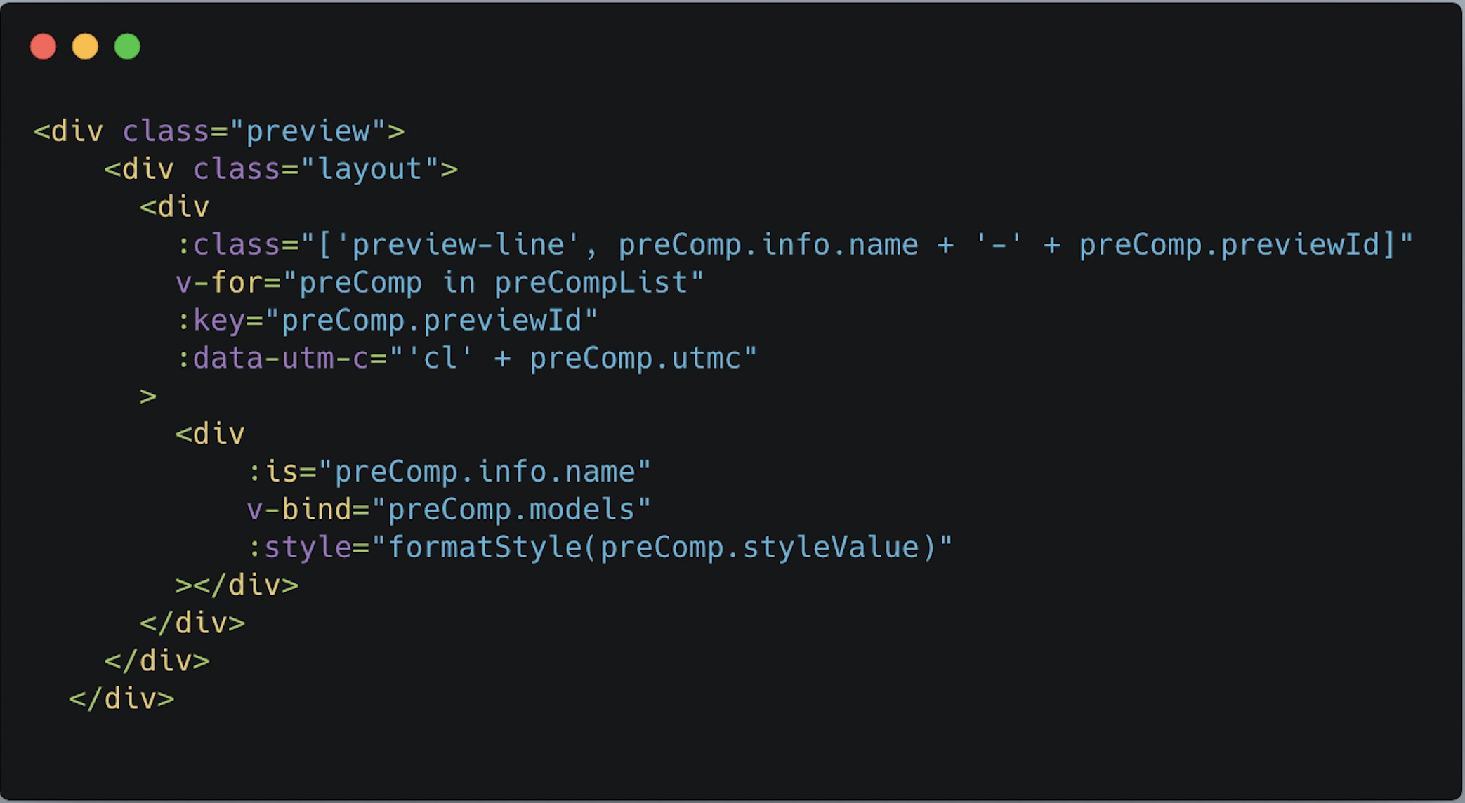Screen dimensions: 1465x803
Task: Click the :data-utm-c attribute name
Action: (272, 359)
